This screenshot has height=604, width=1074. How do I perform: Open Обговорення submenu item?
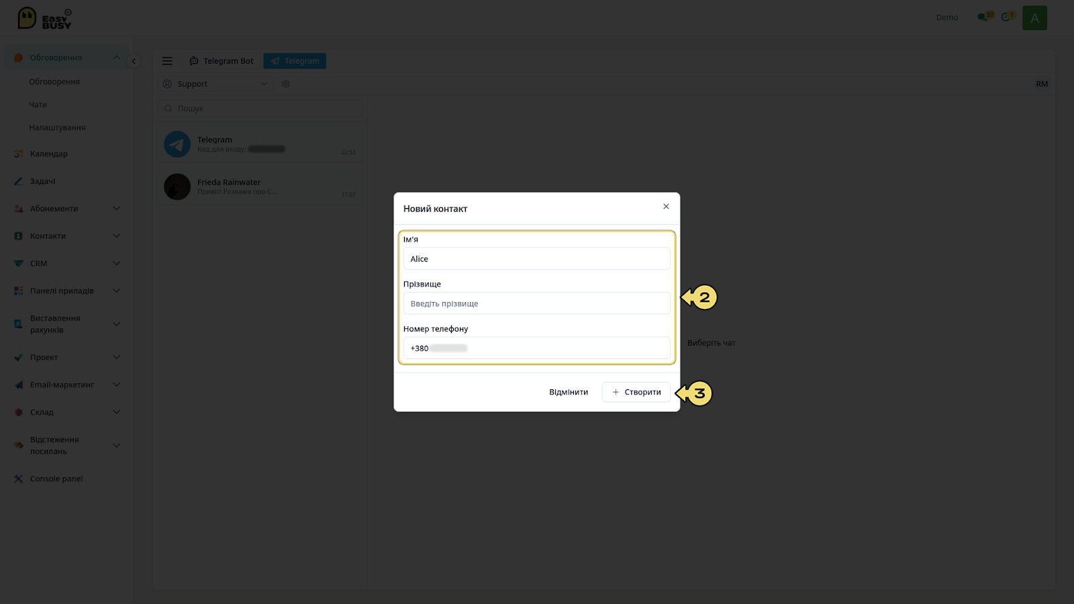(x=54, y=82)
